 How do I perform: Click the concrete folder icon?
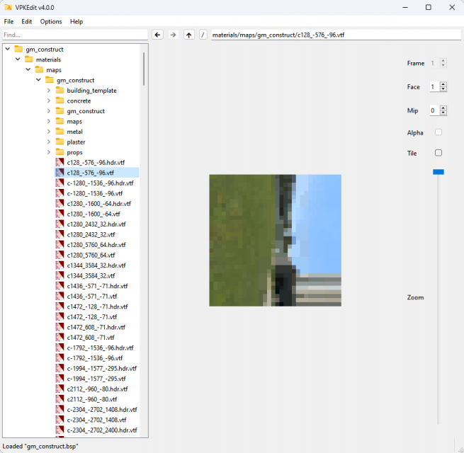60,101
